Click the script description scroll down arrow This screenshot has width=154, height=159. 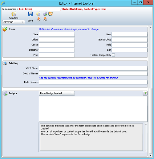tap(146, 150)
